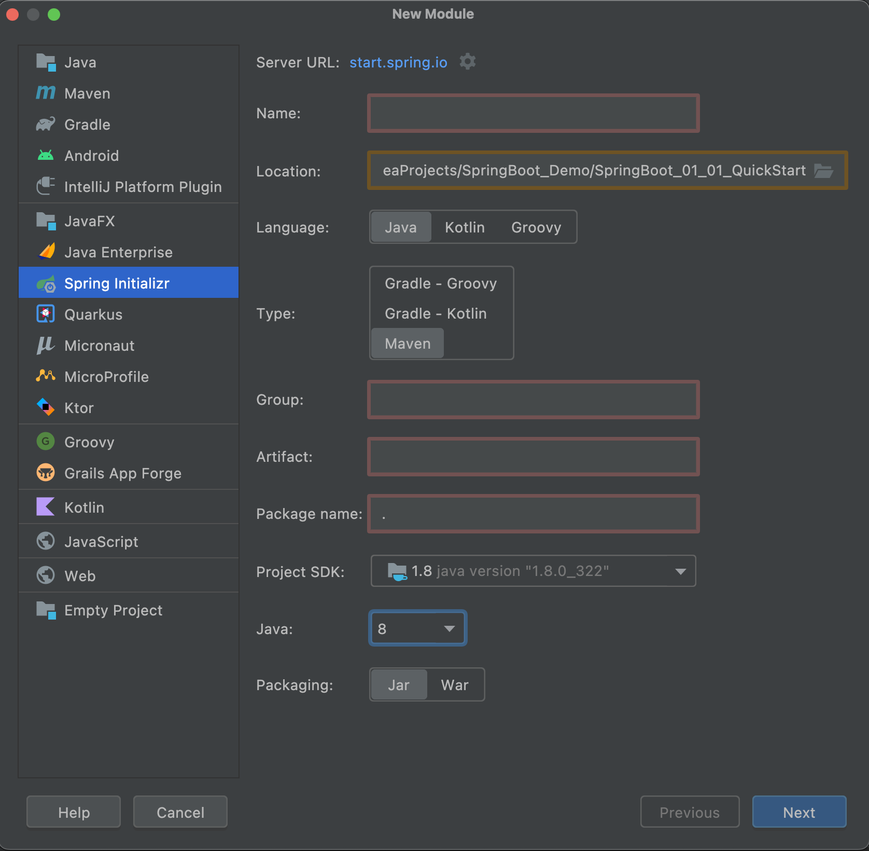This screenshot has width=869, height=851.
Task: Choose the Empty Project folder icon
Action: coord(46,610)
